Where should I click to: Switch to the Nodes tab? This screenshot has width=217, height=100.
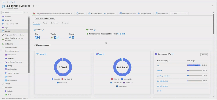click(x=45, y=23)
